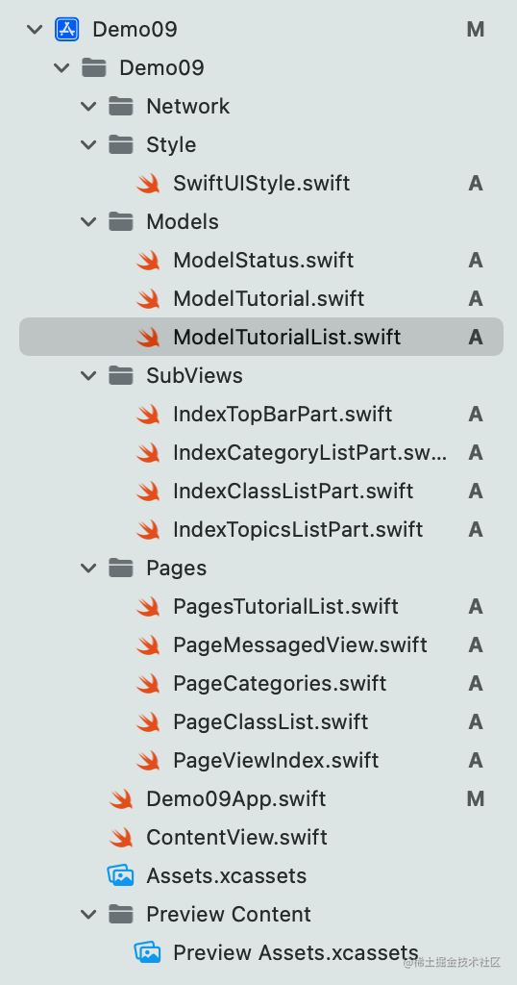Click the A status badge on ModelTutorialList.swift

476,338
